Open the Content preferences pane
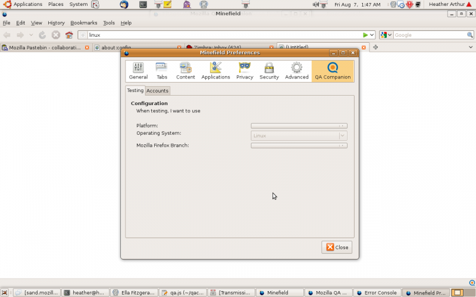This screenshot has height=297, width=476. click(x=186, y=71)
